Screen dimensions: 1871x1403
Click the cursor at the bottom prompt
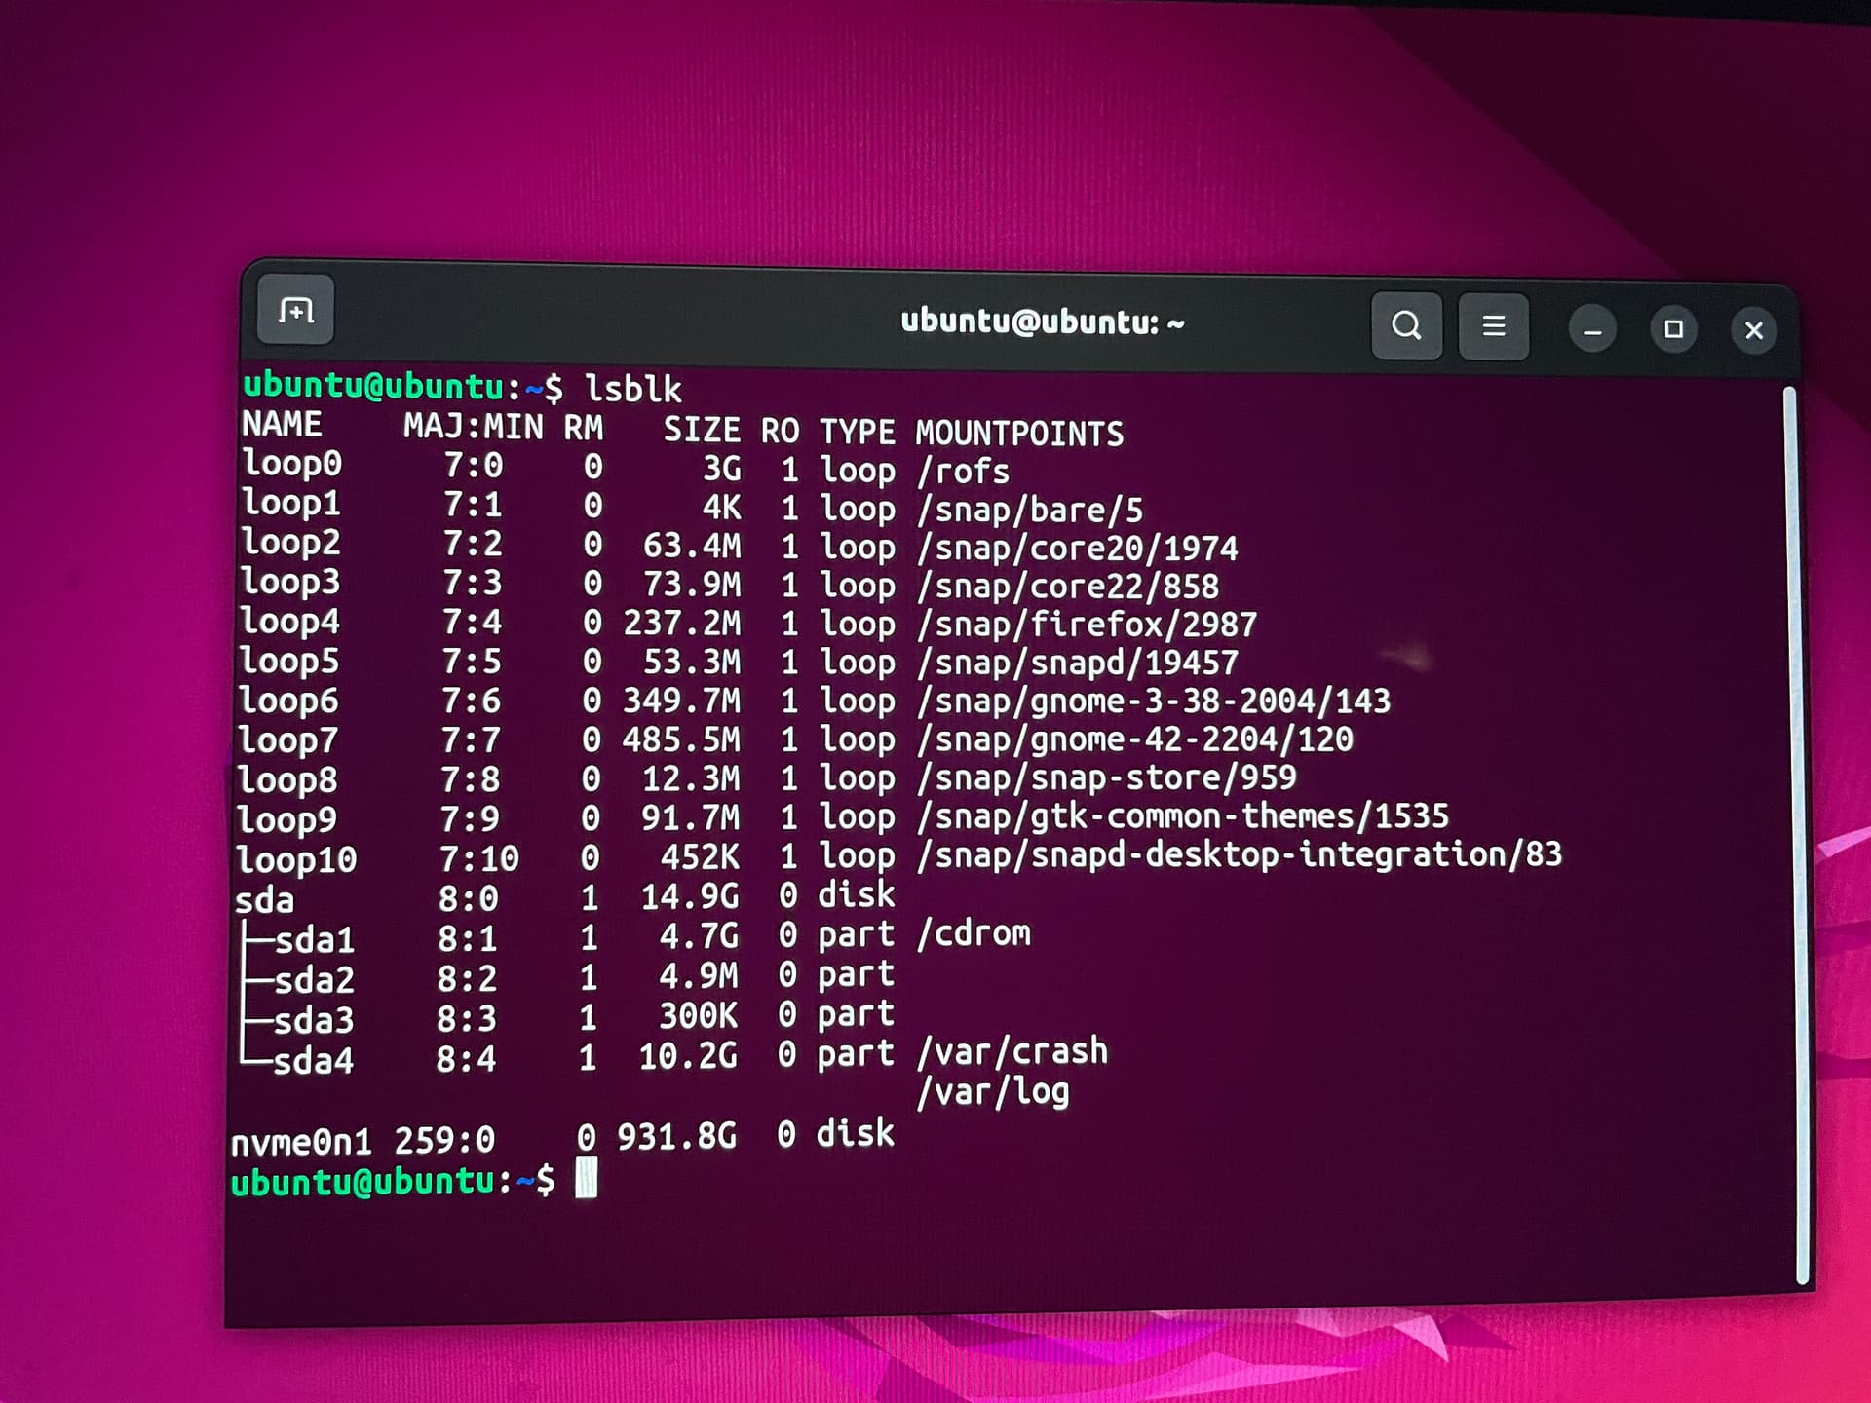586,1179
